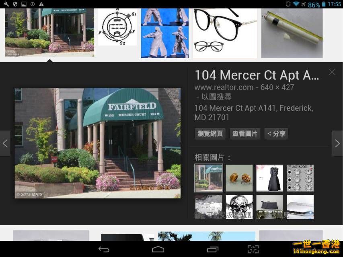Tap the shield icon in status bar
Image resolution: width=343 pixels, height=257 pixels.
coord(15,4)
